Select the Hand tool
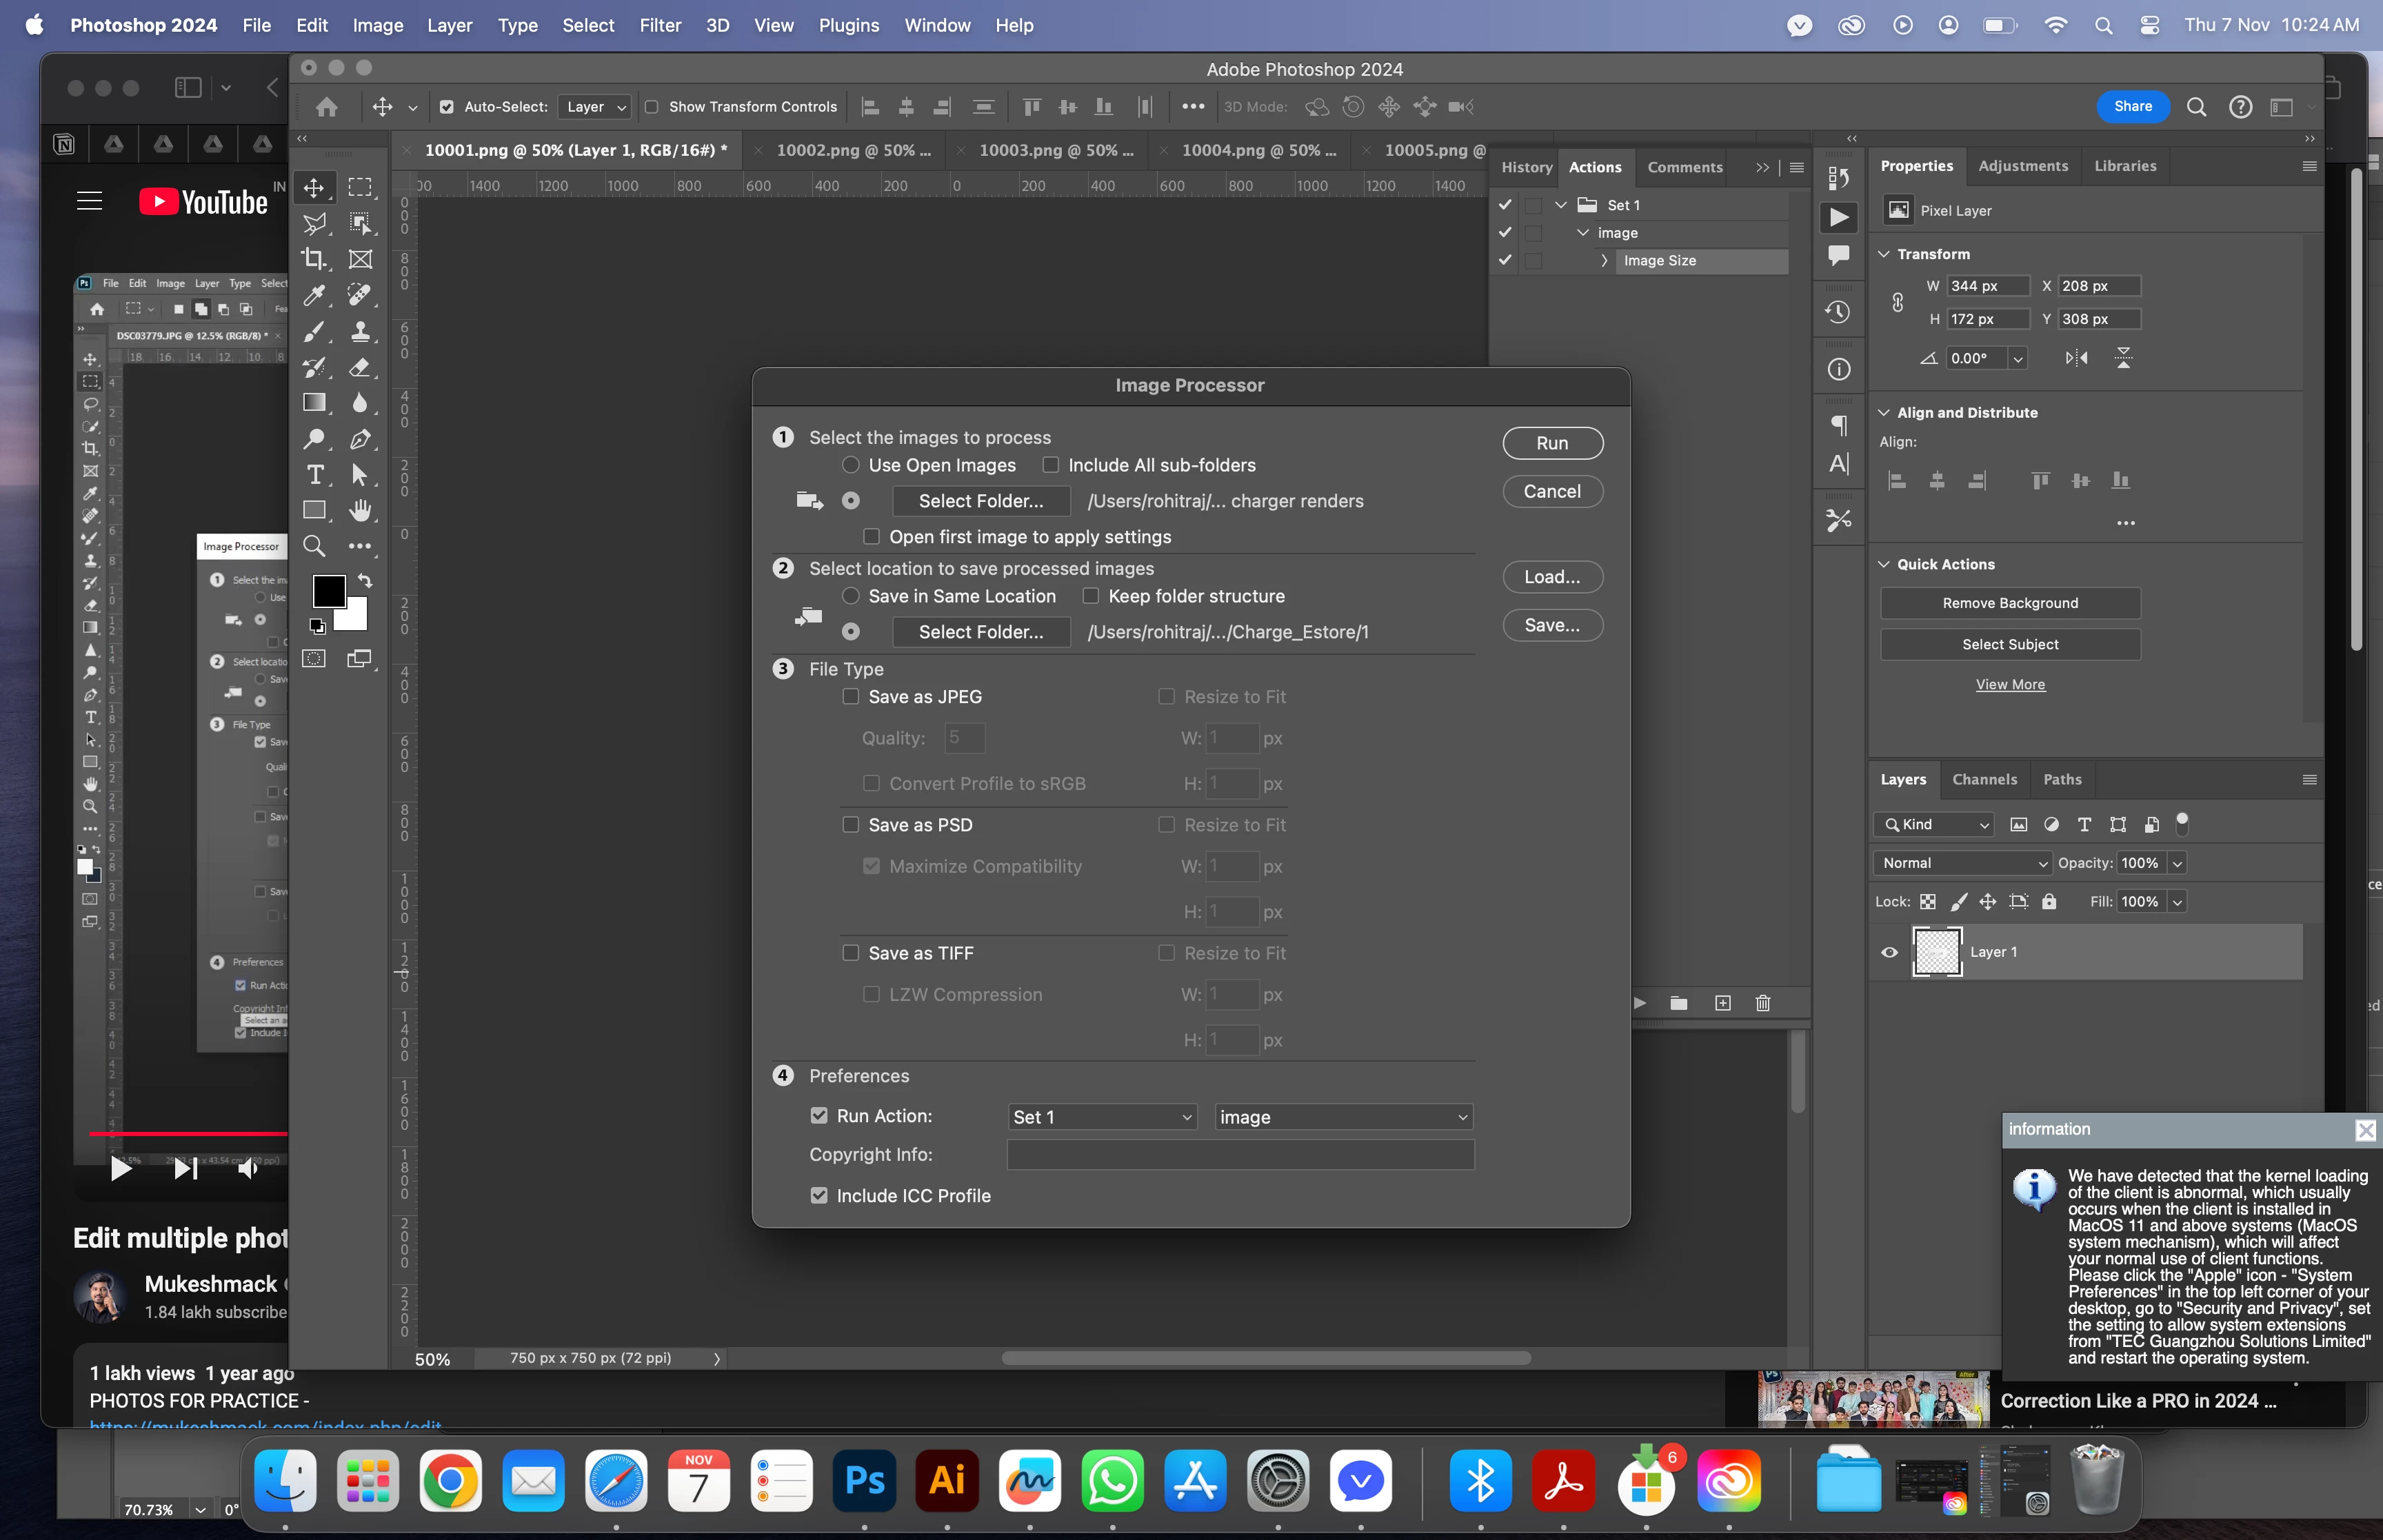This screenshot has height=1540, width=2383. 360,511
